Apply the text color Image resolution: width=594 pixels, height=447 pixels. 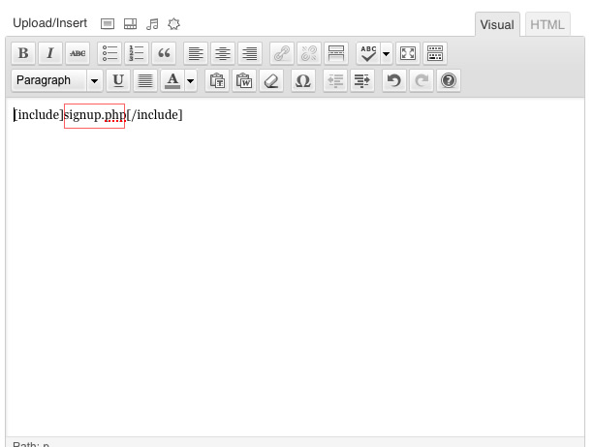point(172,80)
